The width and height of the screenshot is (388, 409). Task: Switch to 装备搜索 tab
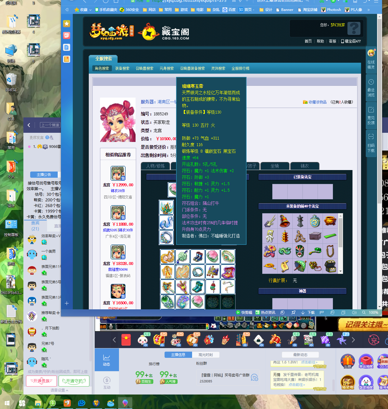point(122,68)
